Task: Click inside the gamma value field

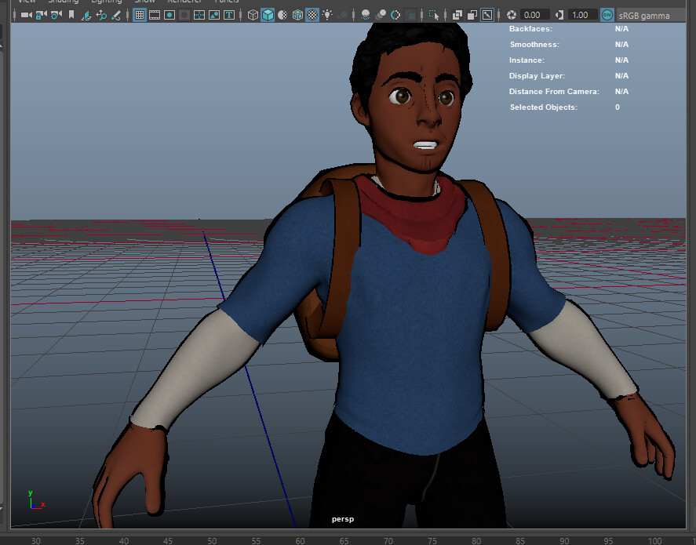Action: [581, 14]
